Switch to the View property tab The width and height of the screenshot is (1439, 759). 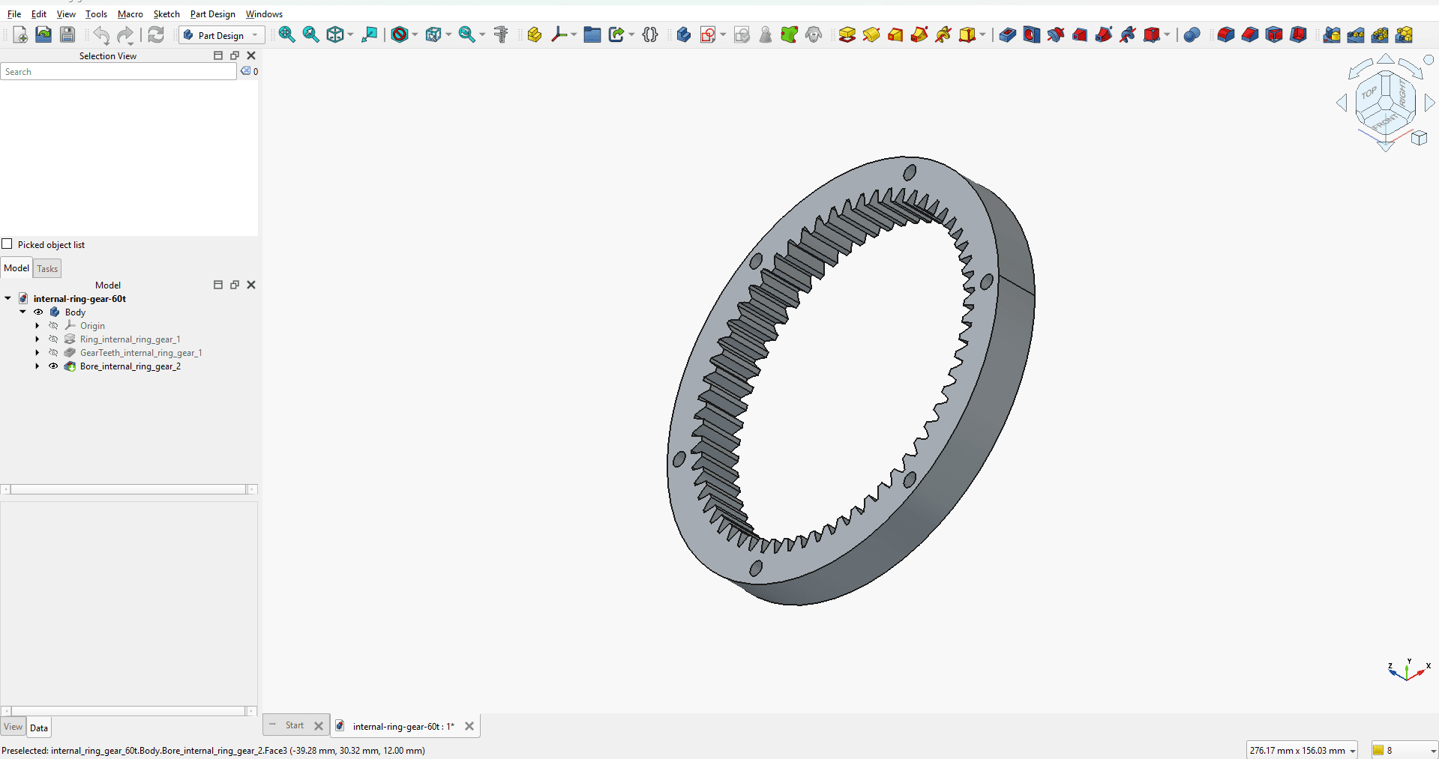point(13,727)
